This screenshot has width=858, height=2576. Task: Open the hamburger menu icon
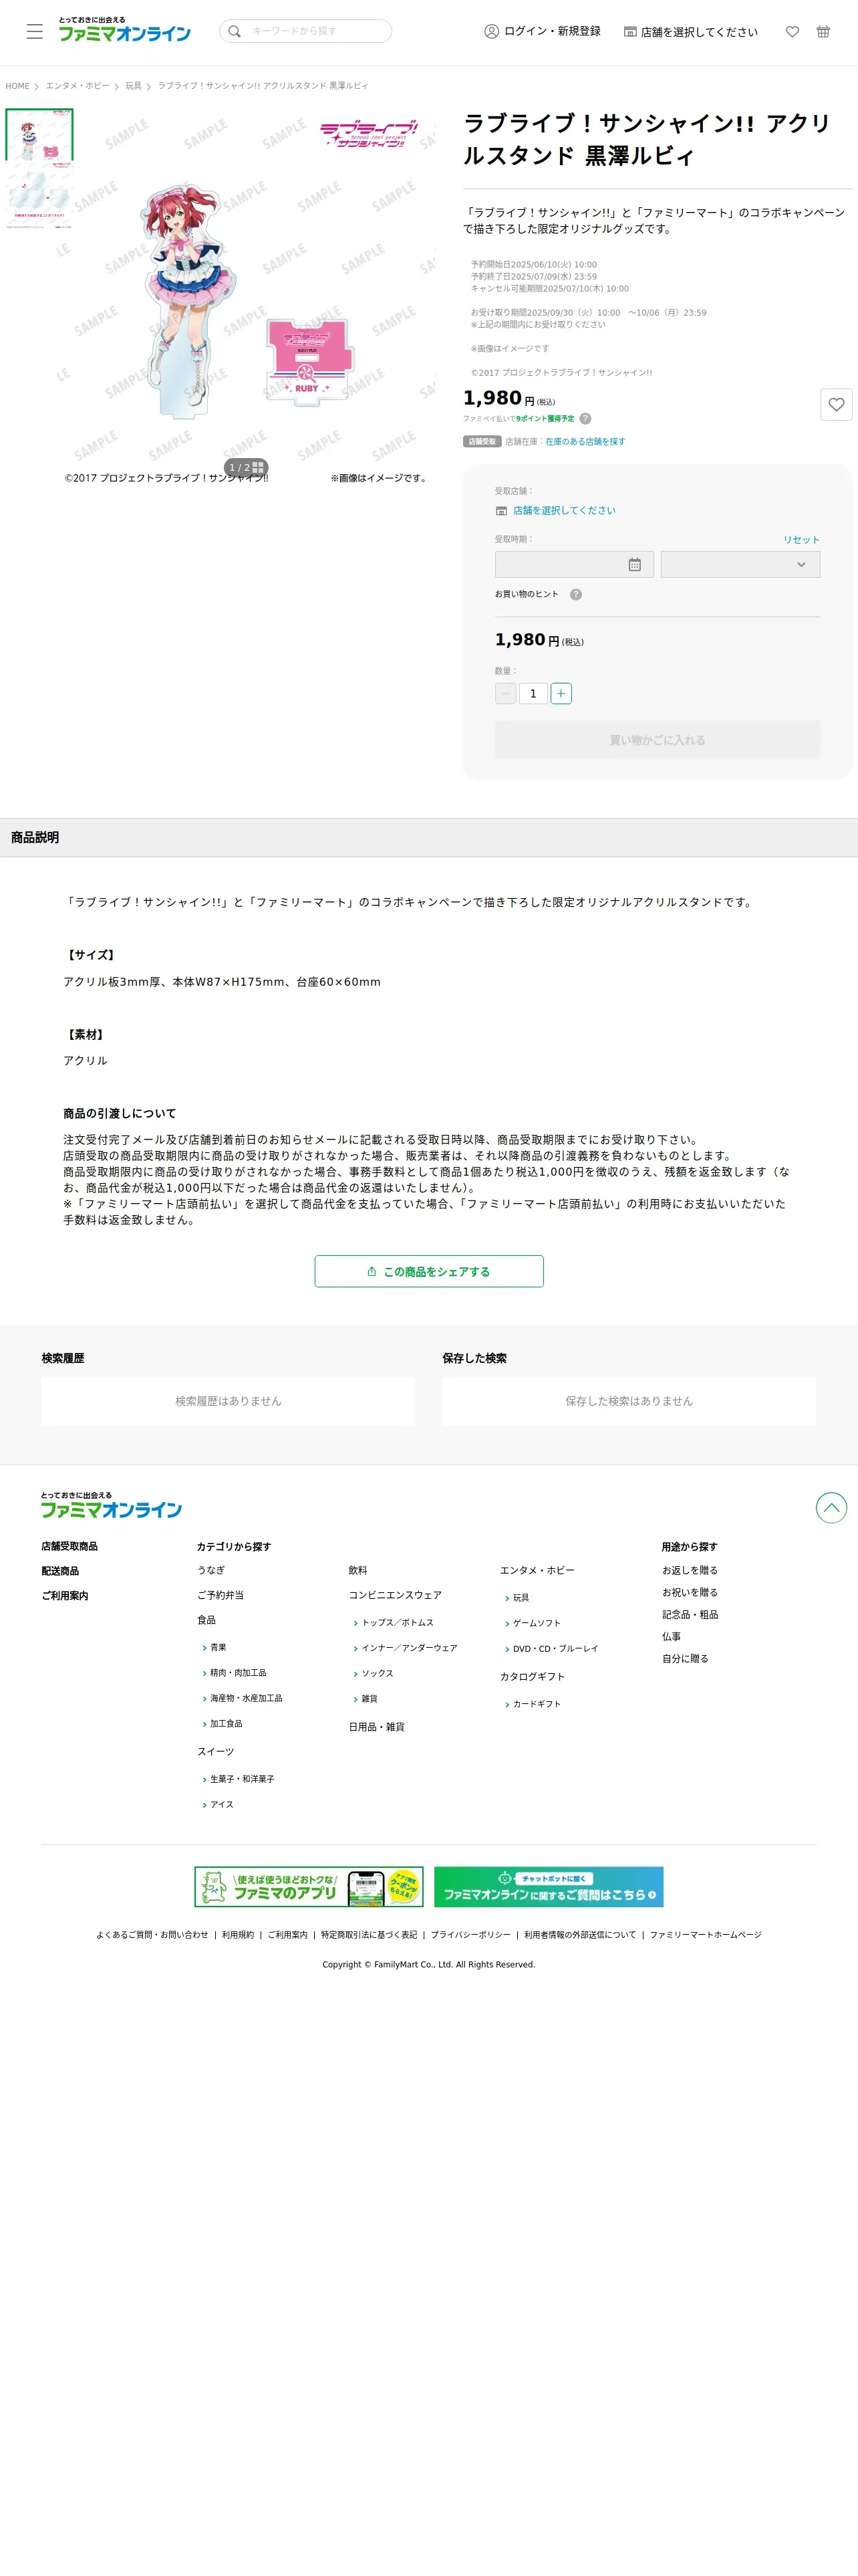pyautogui.click(x=35, y=32)
